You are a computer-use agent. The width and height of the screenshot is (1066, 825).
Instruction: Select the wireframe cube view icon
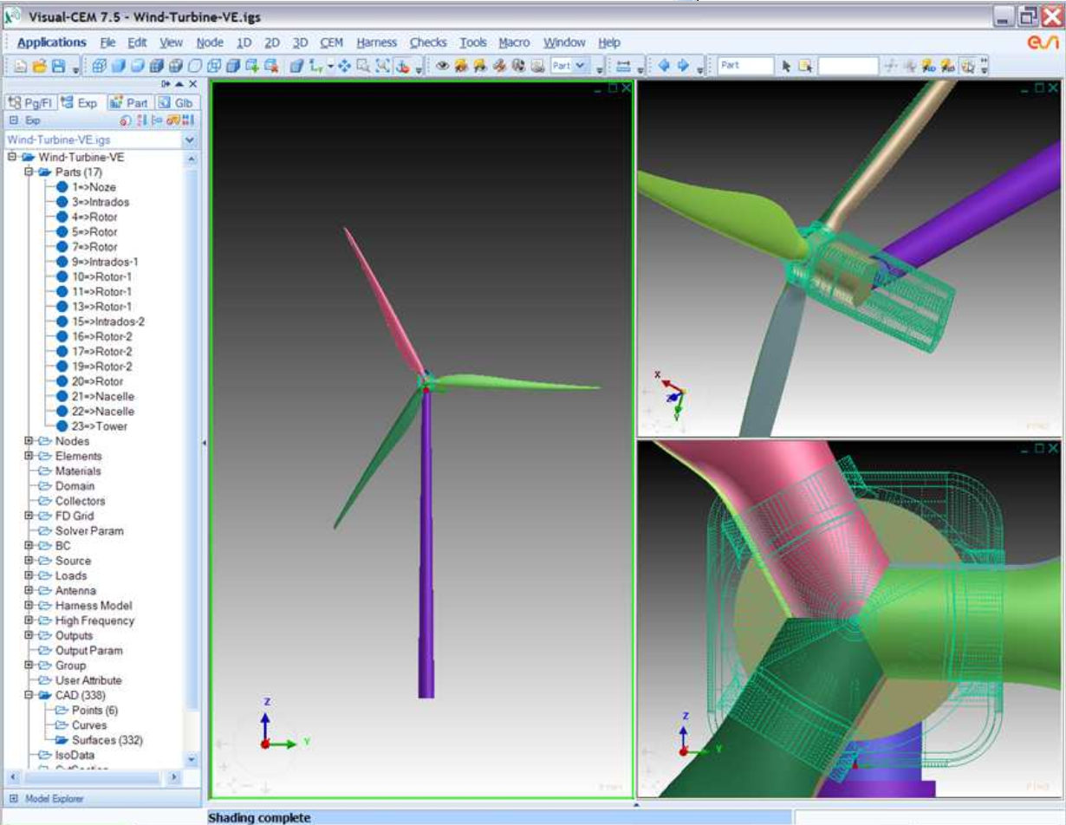99,66
